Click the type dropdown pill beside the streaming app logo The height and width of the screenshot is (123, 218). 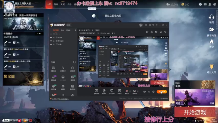(x=69, y=25)
